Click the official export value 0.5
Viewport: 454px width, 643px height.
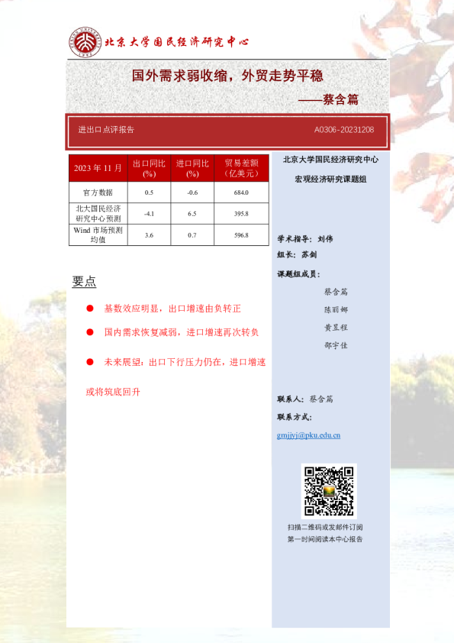pos(149,192)
